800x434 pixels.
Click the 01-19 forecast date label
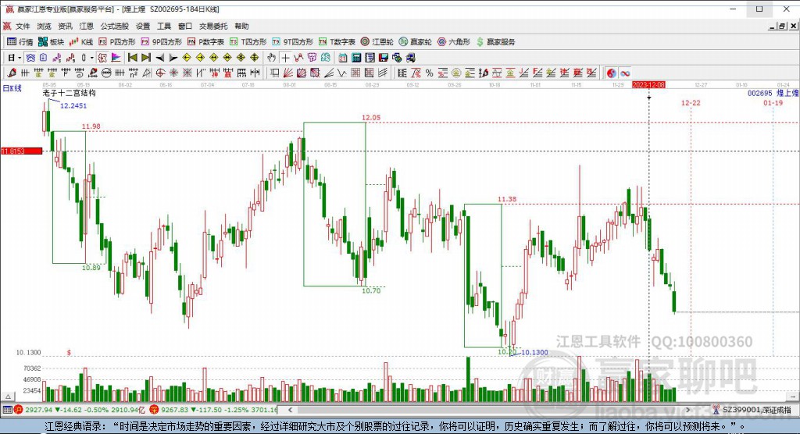(x=773, y=103)
